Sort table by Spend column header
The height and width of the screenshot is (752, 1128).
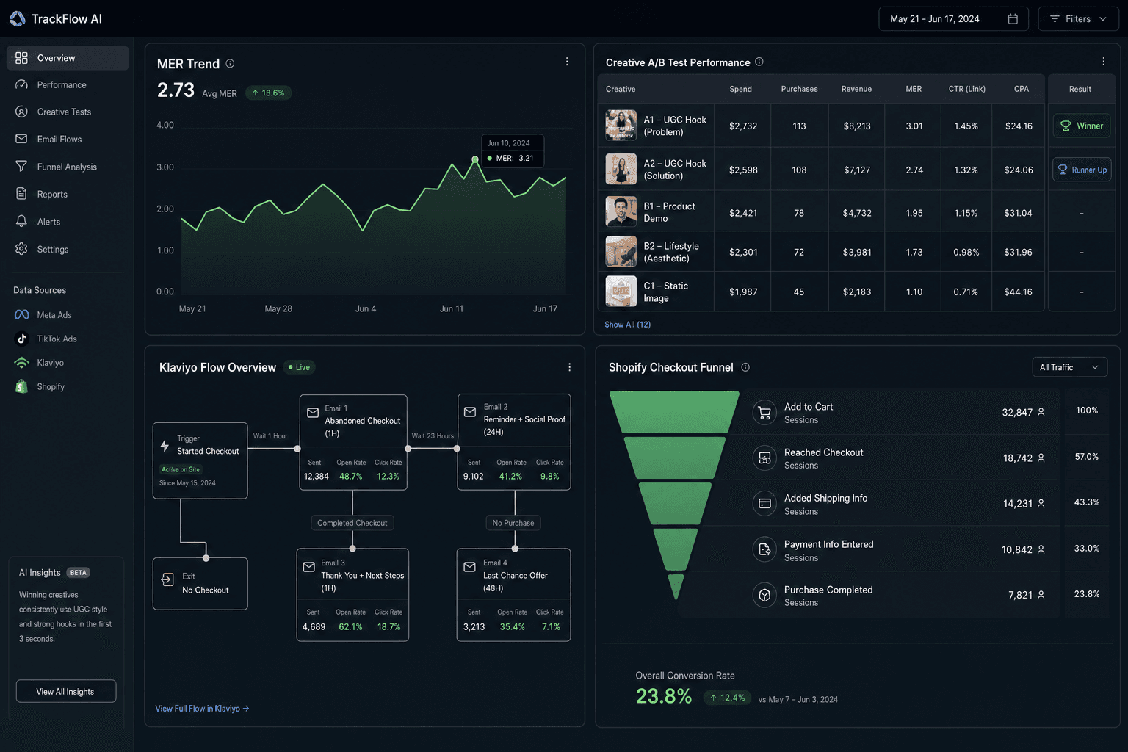coord(740,89)
